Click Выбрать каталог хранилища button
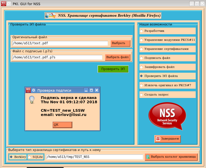 click(171, 157)
